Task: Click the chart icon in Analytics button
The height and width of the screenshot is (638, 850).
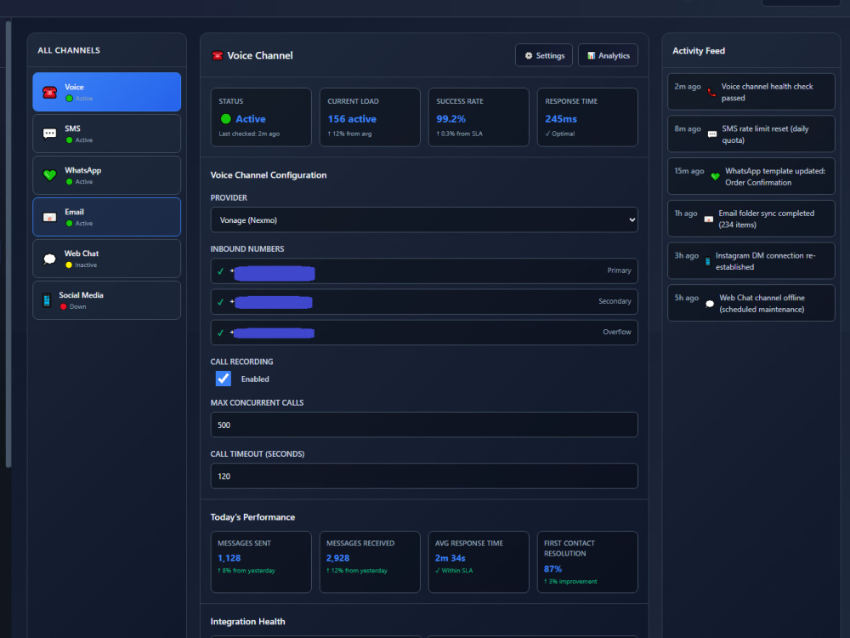Action: pos(592,55)
